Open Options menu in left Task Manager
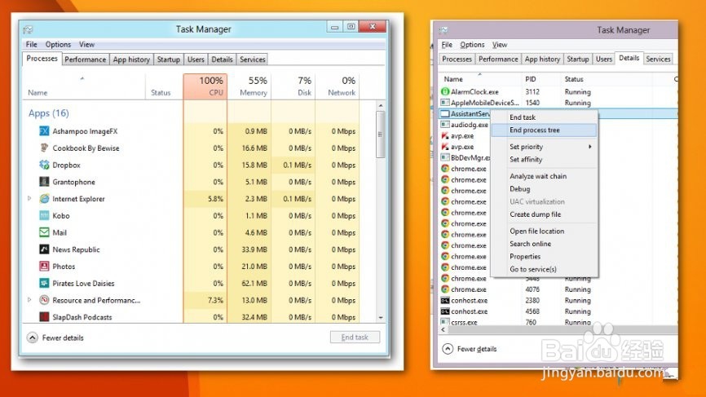The width and height of the screenshot is (706, 397). pos(58,44)
